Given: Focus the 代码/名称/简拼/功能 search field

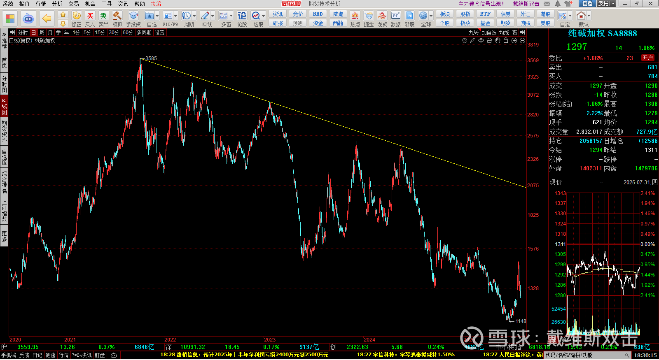Looking at the screenshot, I should pos(587,355).
